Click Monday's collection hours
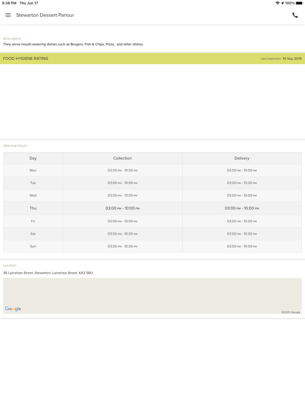Screen dimensions: 305x408 122,170
